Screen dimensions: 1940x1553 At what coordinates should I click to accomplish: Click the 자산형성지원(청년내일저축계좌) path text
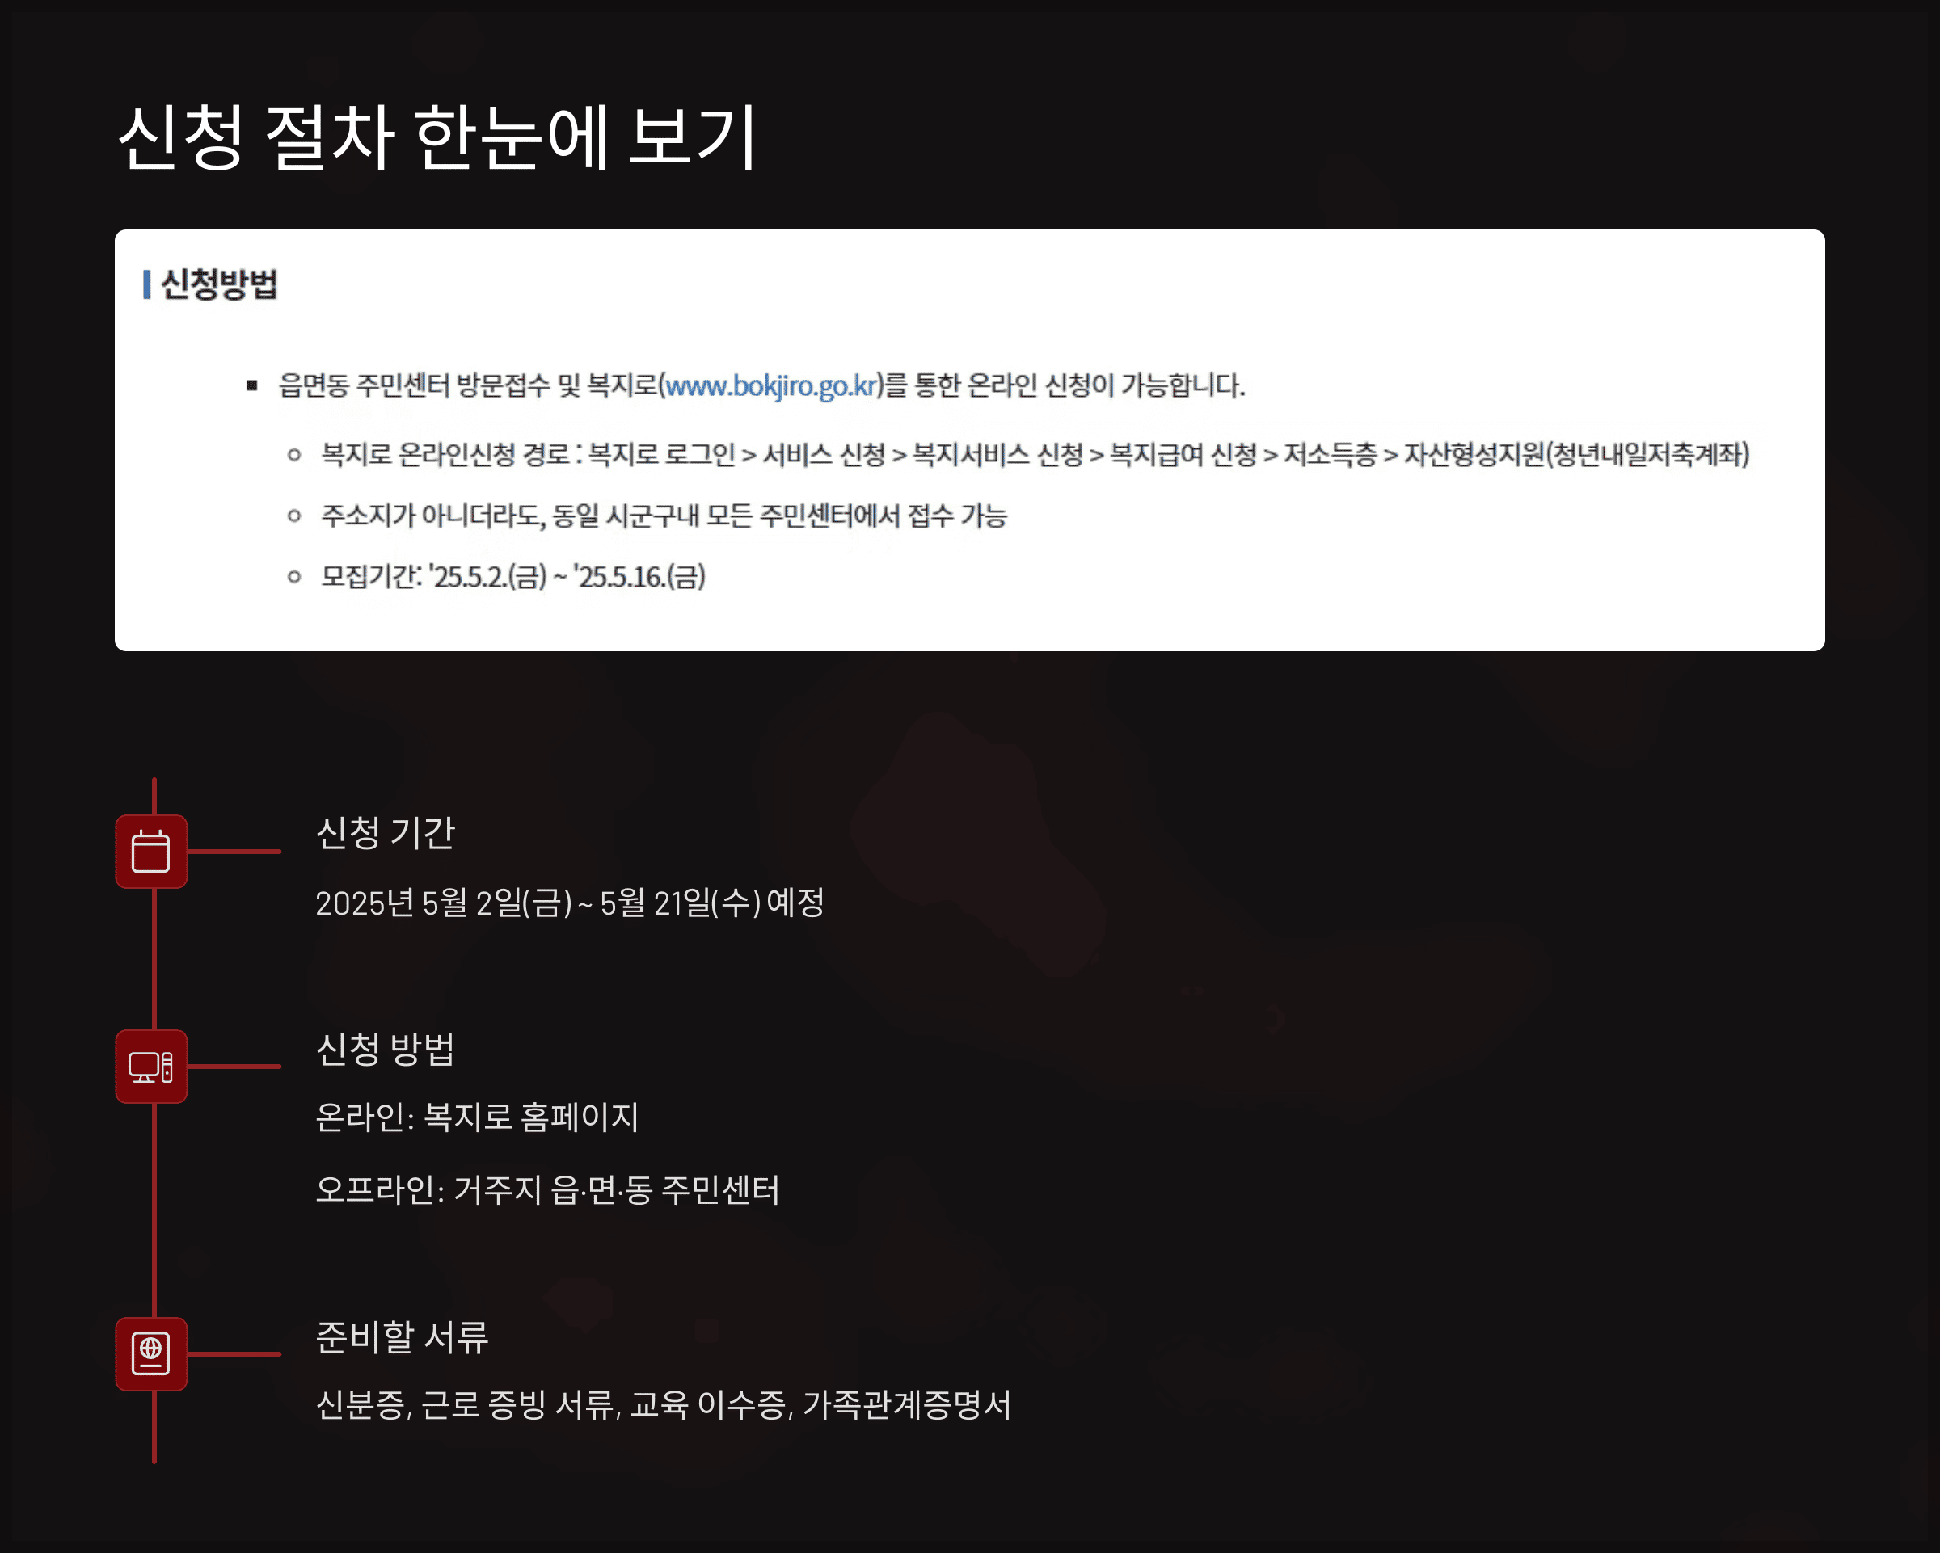[x=1575, y=454]
